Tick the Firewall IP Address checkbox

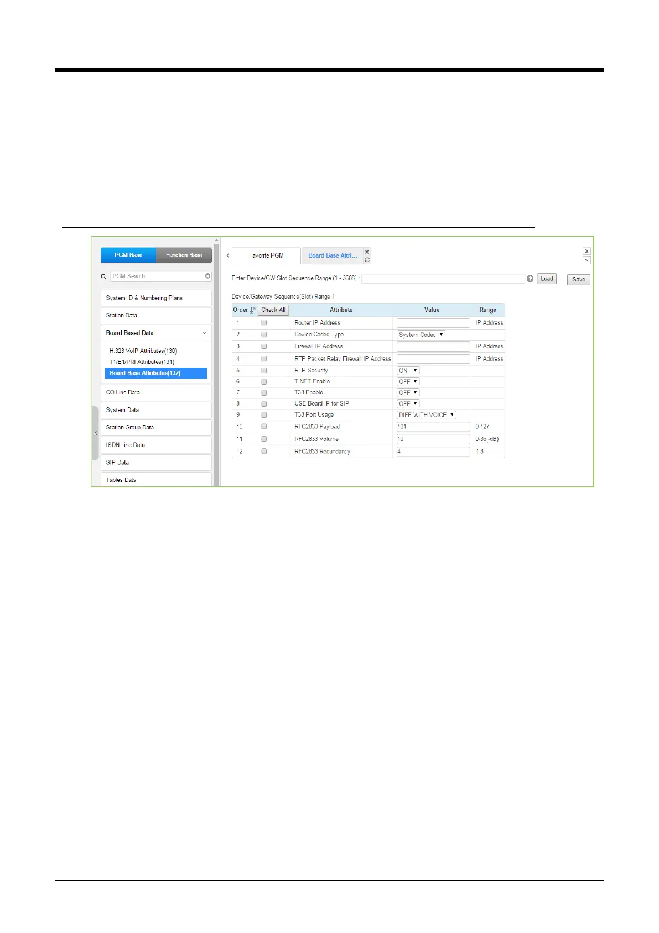point(264,346)
